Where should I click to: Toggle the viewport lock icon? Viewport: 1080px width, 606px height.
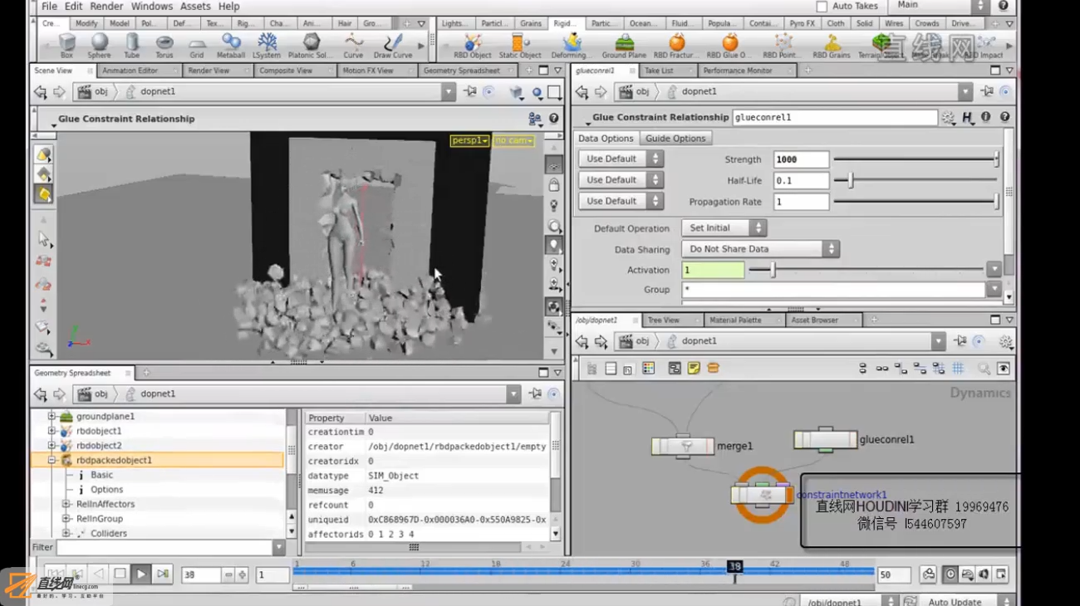tap(554, 185)
